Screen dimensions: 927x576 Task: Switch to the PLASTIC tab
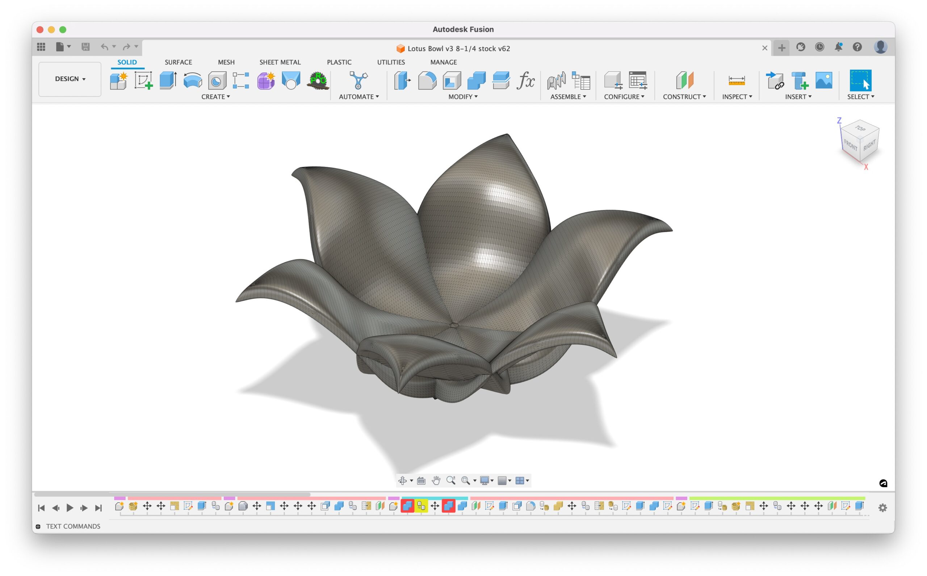click(339, 62)
